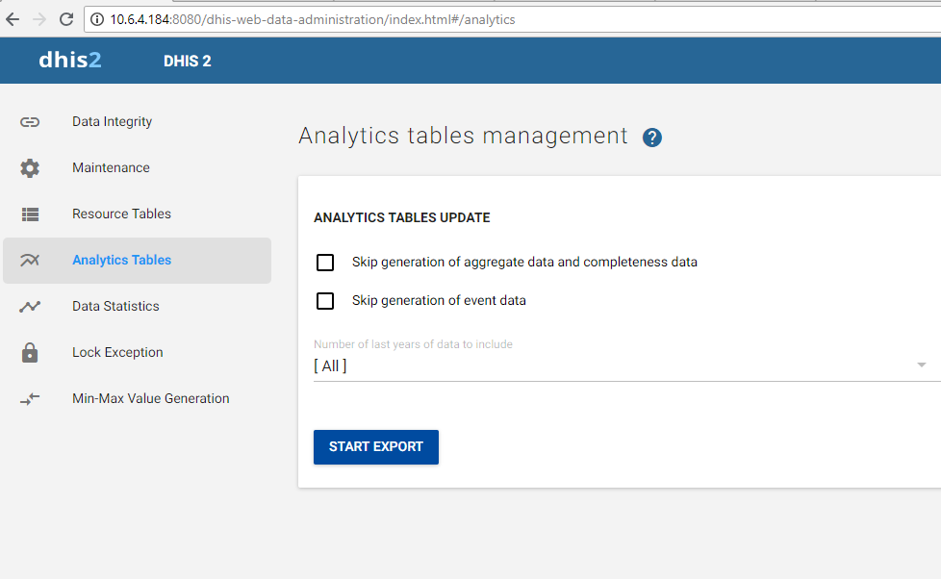Expand the last years dropdown arrow
941x579 pixels.
click(921, 365)
